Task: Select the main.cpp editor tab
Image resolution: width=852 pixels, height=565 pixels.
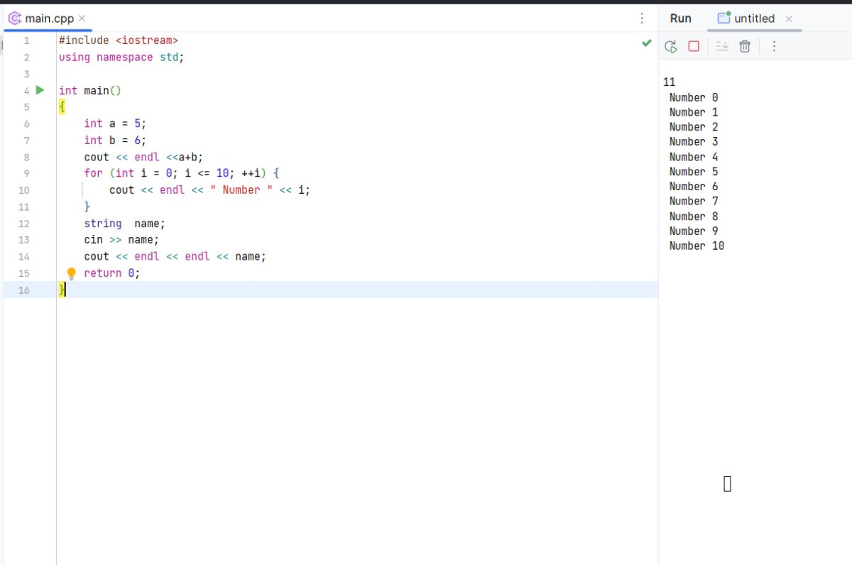Action: point(48,18)
